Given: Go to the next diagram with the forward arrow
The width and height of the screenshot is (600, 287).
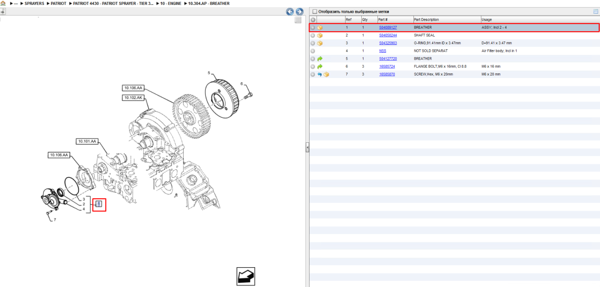Looking at the screenshot, I should 299,12.
